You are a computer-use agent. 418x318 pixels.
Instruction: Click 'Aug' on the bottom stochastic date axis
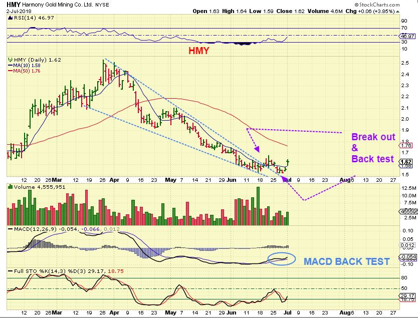pos(345,312)
